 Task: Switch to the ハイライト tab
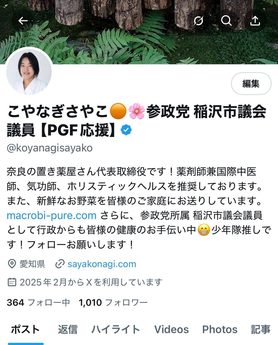tap(116, 329)
